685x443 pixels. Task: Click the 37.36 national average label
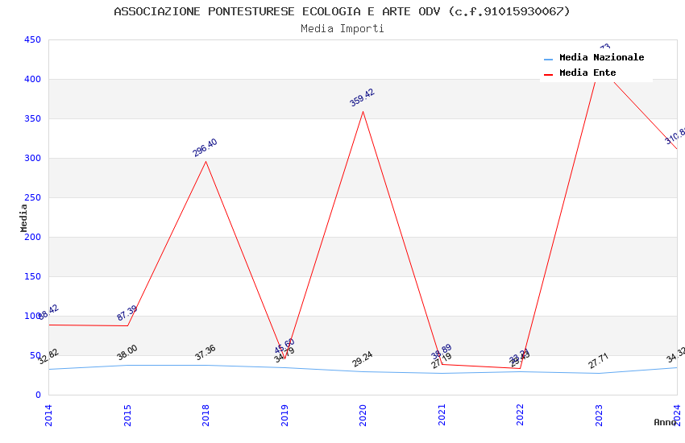tap(205, 352)
